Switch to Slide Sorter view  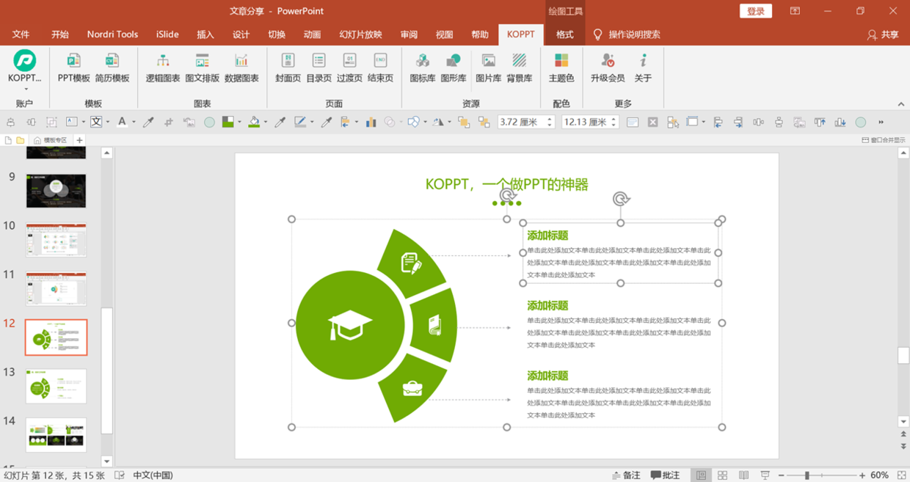722,475
